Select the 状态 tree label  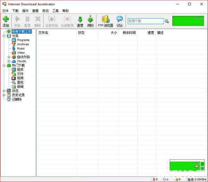click(x=15, y=91)
